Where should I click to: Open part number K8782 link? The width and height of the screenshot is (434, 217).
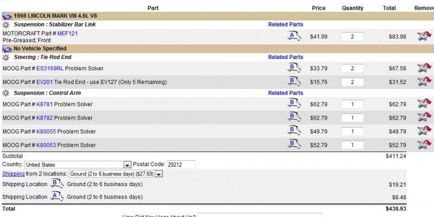coord(45,118)
